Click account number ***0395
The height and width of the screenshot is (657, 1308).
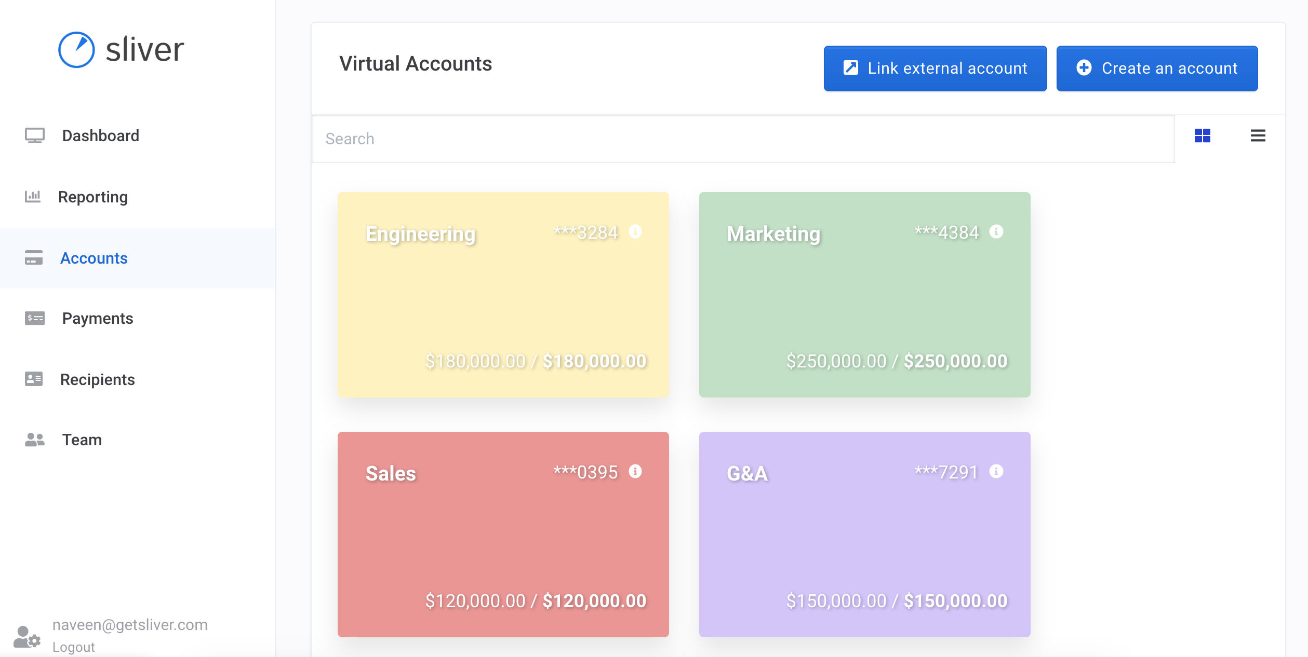pos(585,472)
